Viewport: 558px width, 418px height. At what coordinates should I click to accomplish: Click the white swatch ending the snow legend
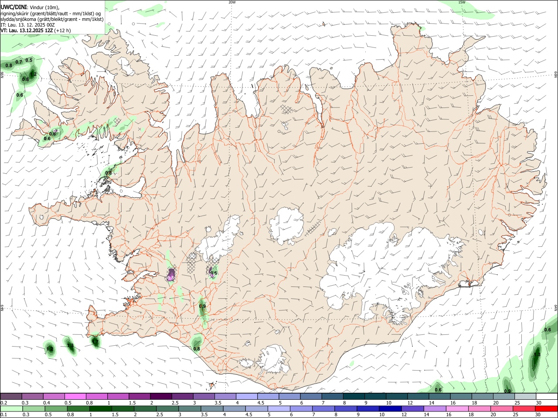[547, 397]
